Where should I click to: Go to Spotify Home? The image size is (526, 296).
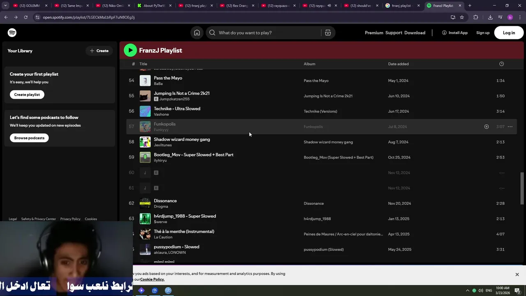tap(197, 32)
